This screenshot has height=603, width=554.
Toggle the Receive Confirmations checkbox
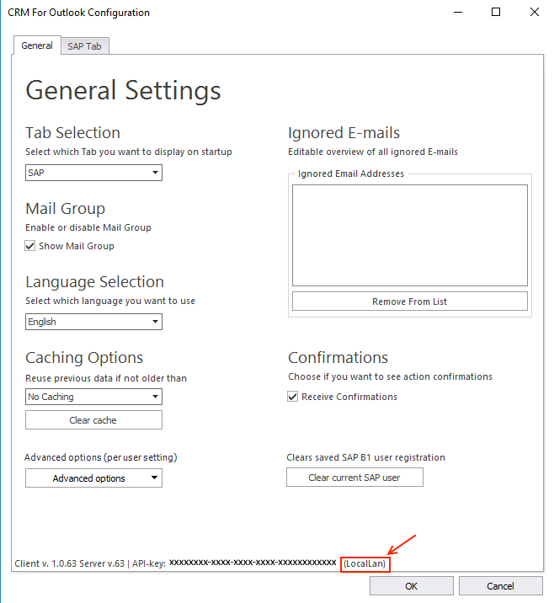(x=292, y=397)
